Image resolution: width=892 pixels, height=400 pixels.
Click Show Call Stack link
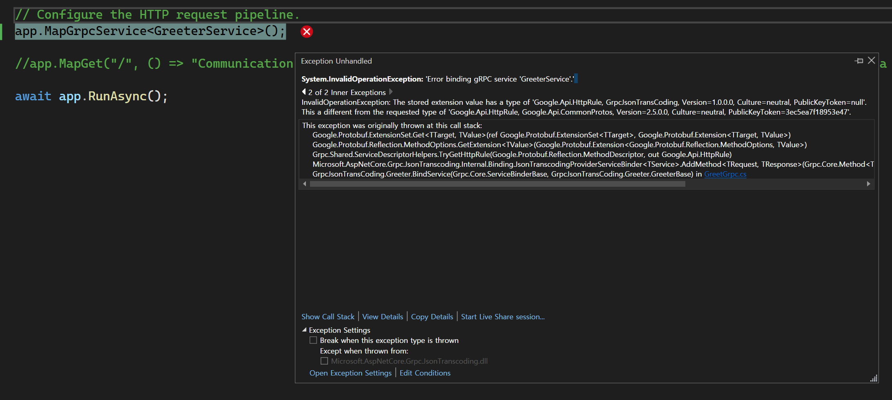click(x=328, y=317)
